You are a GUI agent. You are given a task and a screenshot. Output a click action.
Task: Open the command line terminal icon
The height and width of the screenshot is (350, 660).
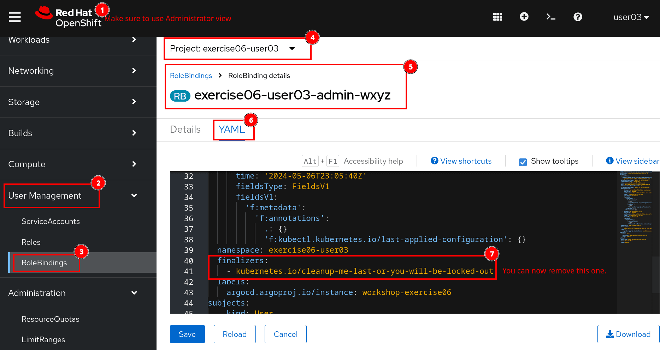(550, 17)
